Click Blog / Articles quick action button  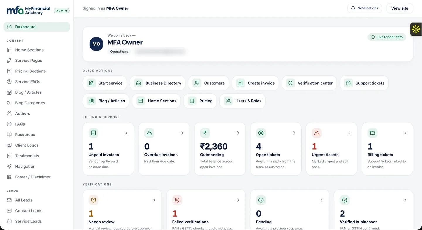pos(106,101)
